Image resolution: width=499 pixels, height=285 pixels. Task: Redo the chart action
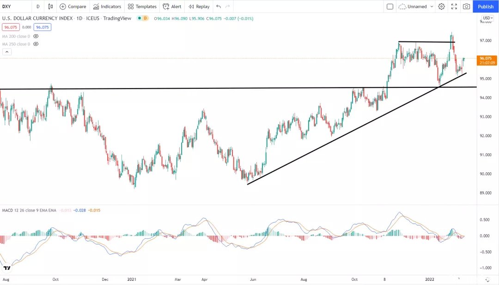tap(227, 6)
